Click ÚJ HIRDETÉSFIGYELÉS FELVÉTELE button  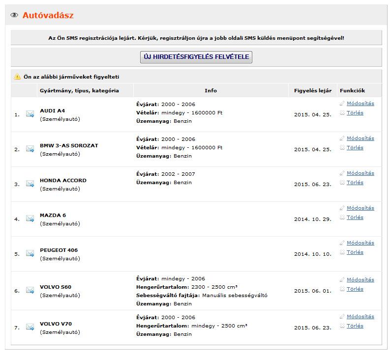point(196,57)
